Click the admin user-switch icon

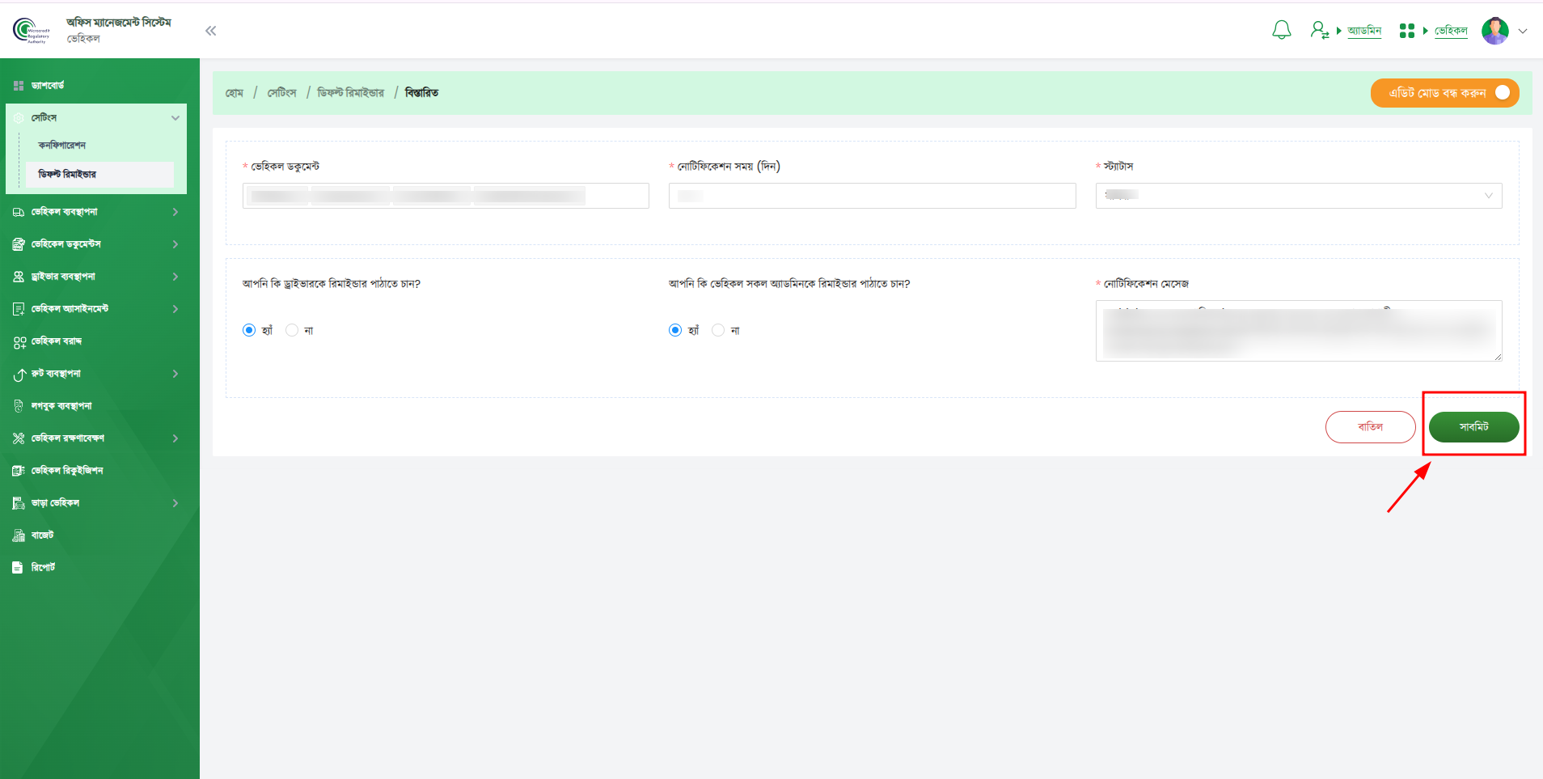pyautogui.click(x=1319, y=31)
